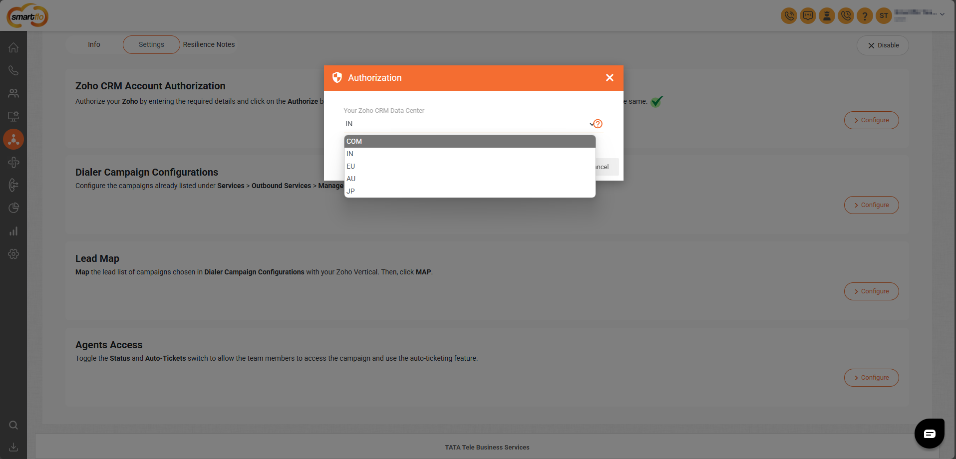Open the plus-shaped connector sidebar icon
This screenshot has width=956, height=459.
[x=13, y=162]
